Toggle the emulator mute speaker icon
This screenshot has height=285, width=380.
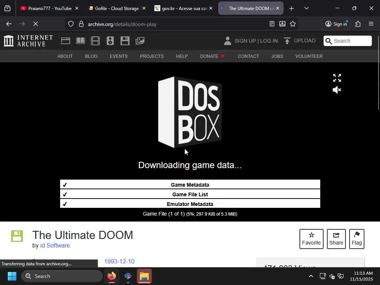coord(337,90)
